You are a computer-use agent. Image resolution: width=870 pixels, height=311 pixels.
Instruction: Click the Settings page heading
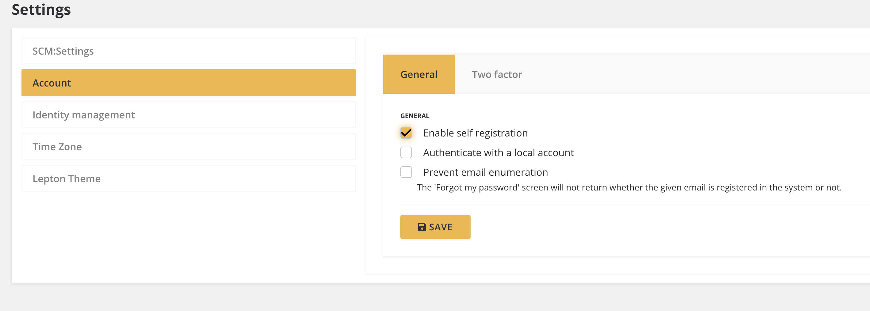(41, 10)
